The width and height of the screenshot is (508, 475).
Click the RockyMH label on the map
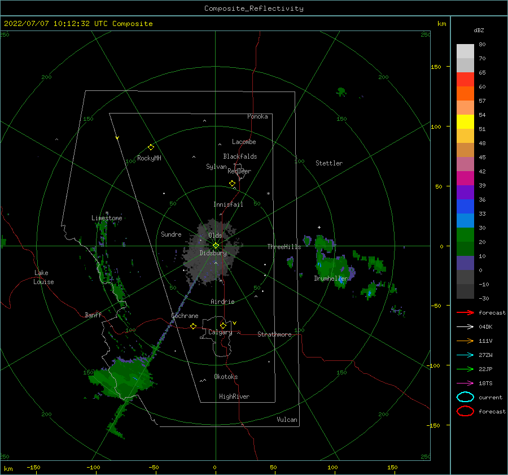tap(149, 158)
